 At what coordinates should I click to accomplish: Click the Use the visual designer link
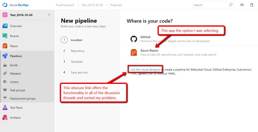145,70
